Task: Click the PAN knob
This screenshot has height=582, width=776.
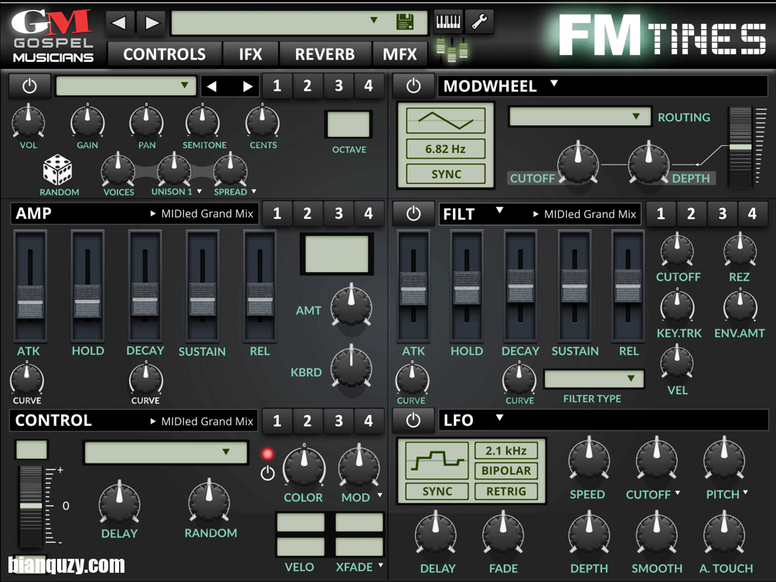Action: click(146, 121)
